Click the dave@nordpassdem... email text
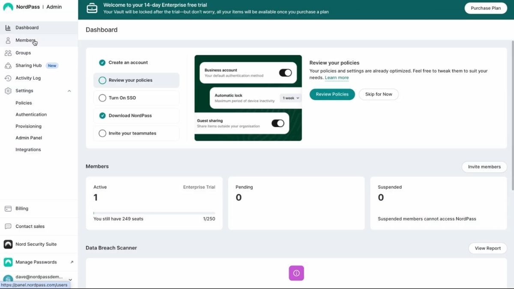514x289 pixels. [x=39, y=277]
